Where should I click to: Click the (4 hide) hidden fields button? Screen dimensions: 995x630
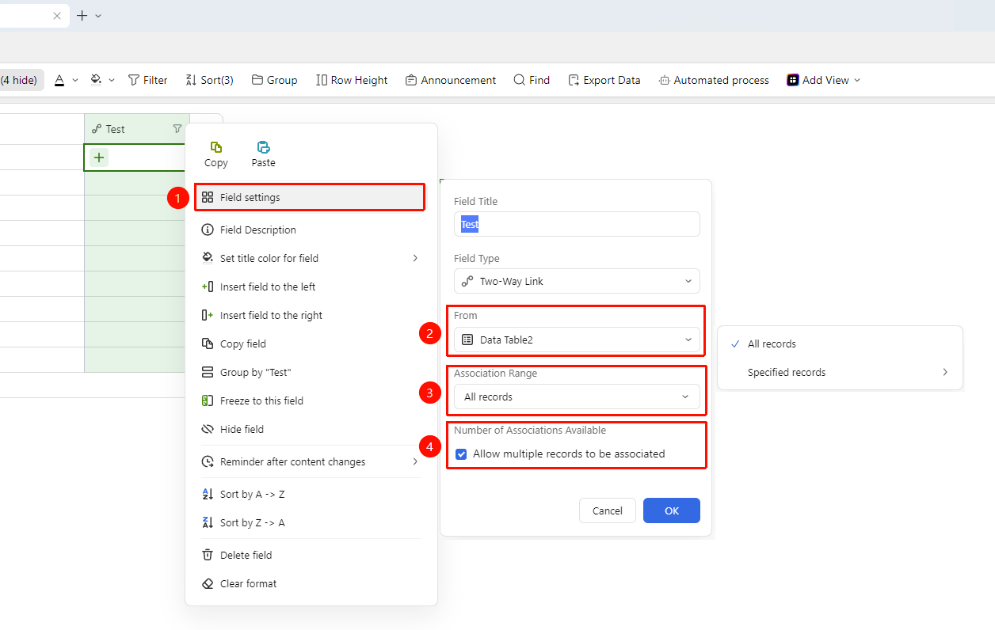coord(20,80)
